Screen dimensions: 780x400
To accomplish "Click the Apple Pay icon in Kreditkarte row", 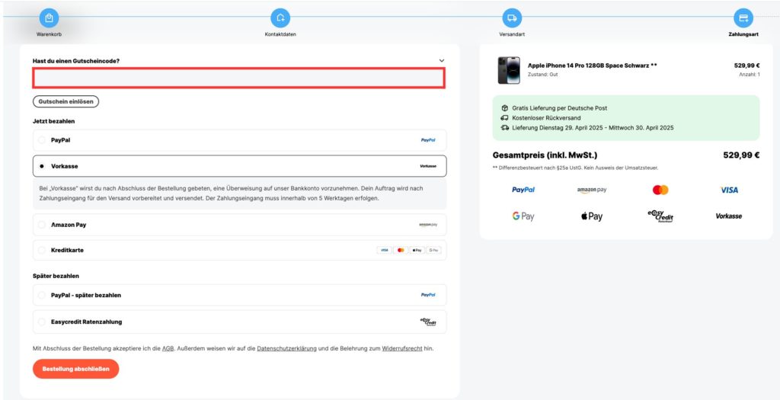I will tap(417, 250).
